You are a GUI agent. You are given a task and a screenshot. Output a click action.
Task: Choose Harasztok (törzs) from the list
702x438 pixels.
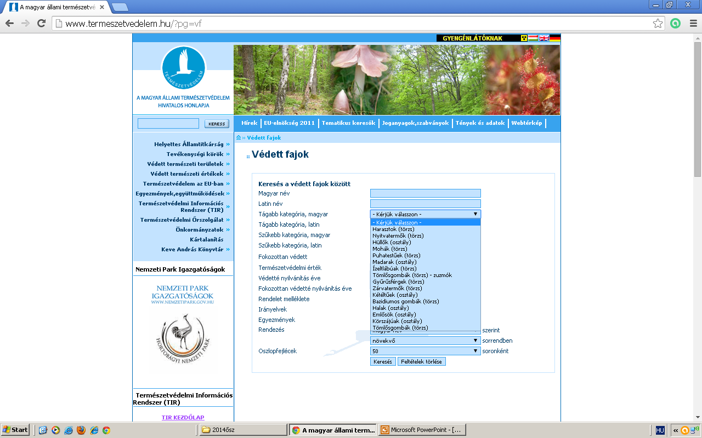tap(426, 229)
